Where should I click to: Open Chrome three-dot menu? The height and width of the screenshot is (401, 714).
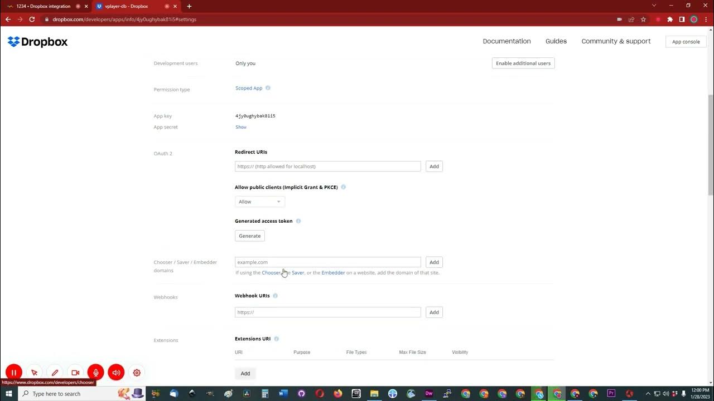coord(706,19)
